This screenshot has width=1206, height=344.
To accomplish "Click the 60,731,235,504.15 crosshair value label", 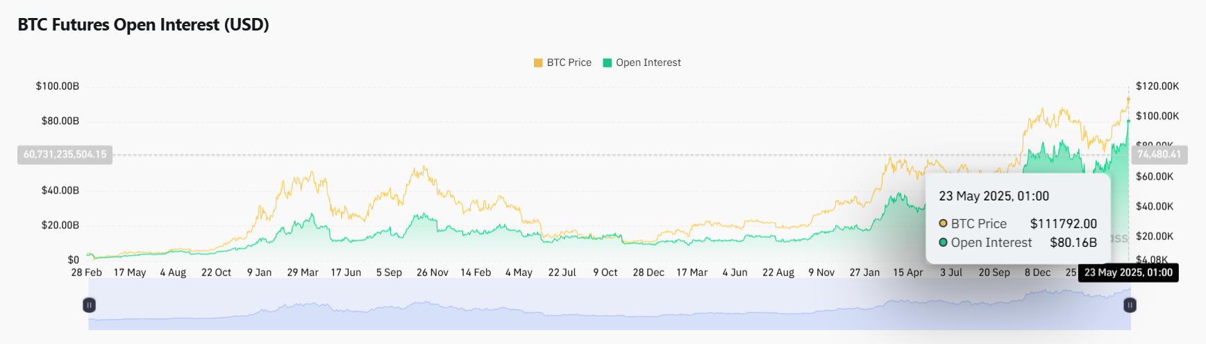I will click(65, 154).
